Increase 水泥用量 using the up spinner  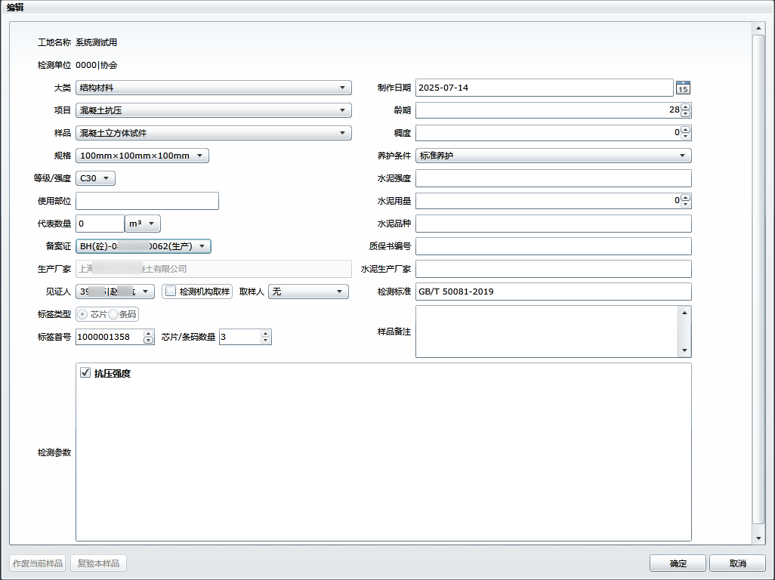pyautogui.click(x=685, y=198)
